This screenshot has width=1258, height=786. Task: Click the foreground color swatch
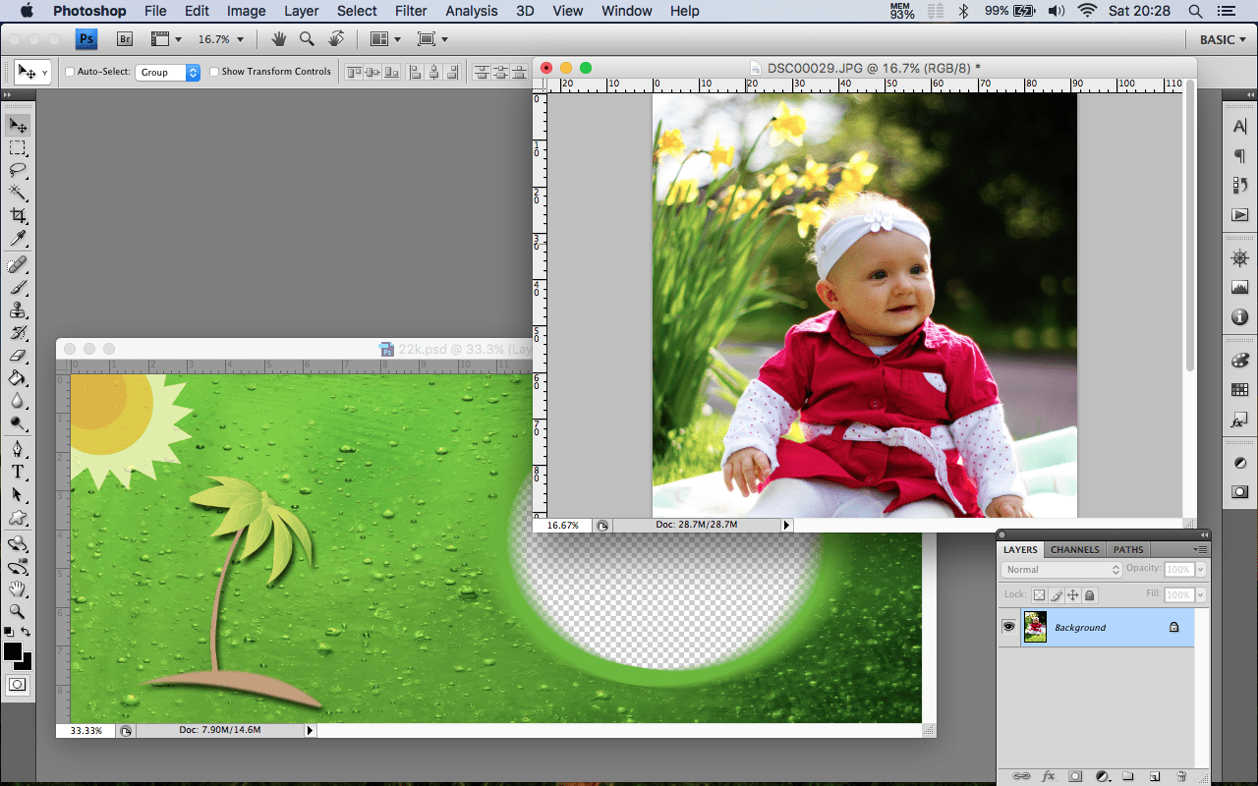click(13, 652)
